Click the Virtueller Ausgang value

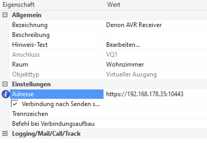[131, 74]
